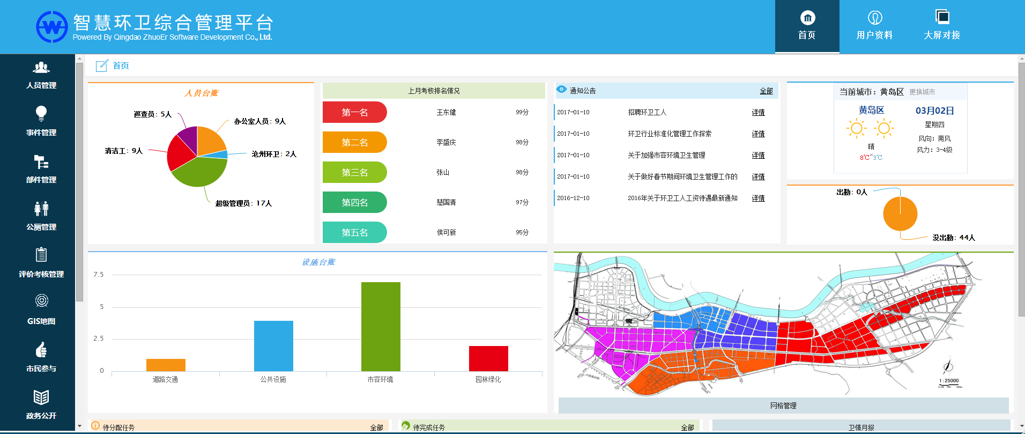Click the eye icon beside 通知公告

coord(561,90)
